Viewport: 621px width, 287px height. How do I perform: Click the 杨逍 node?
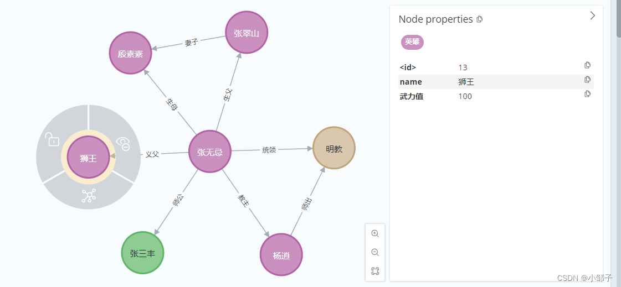(x=281, y=255)
